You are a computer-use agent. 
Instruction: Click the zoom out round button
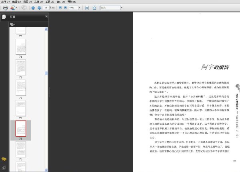pos(60,8)
